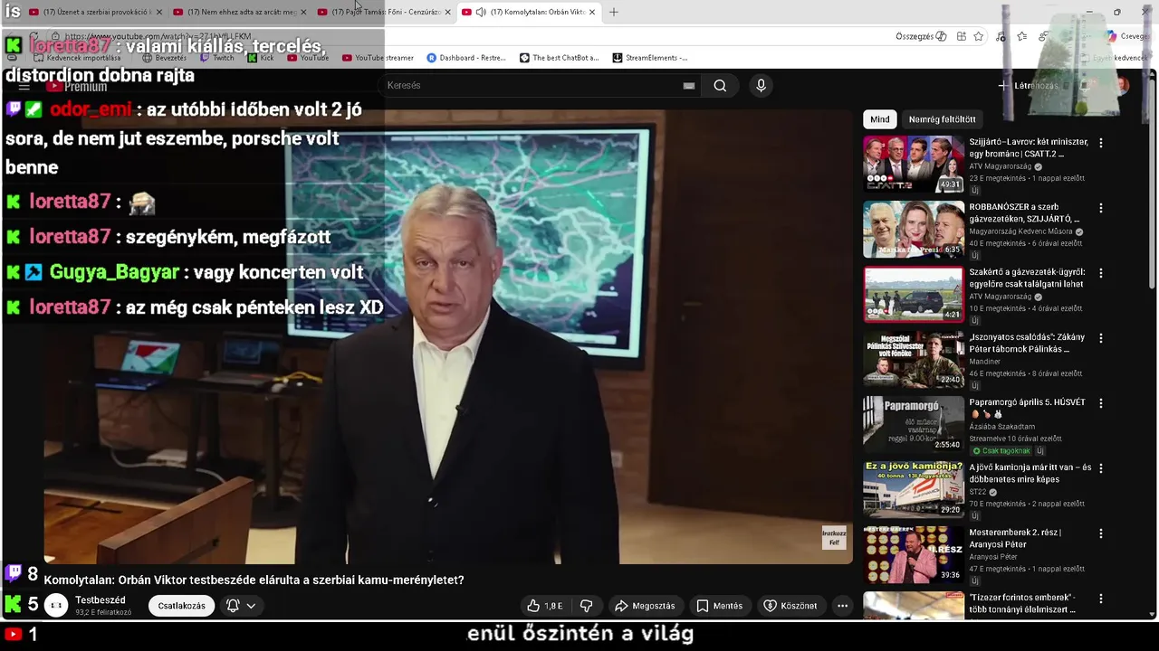Open the media control music icon in toolbar

click(x=1001, y=36)
